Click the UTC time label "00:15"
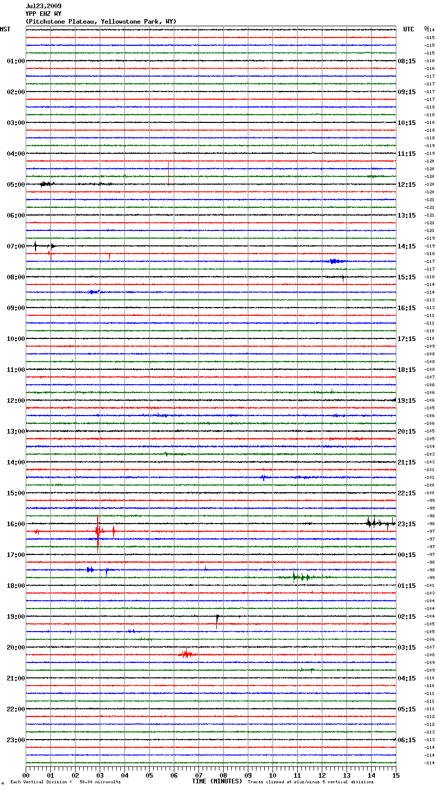 coord(407,555)
